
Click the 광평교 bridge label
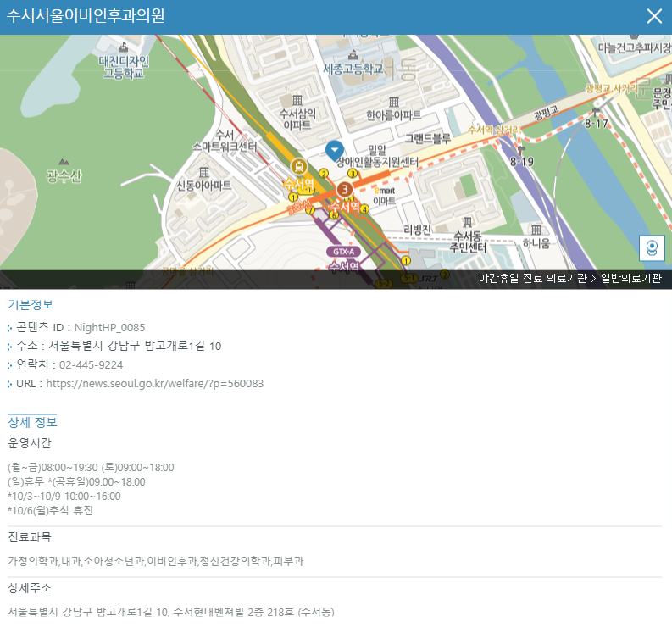[x=546, y=114]
